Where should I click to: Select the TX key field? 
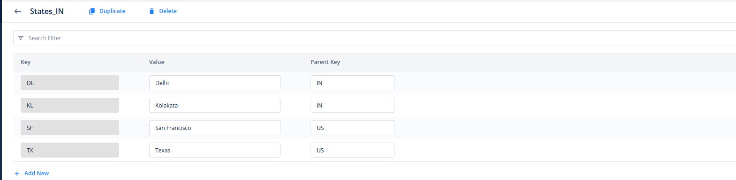pyautogui.click(x=70, y=150)
